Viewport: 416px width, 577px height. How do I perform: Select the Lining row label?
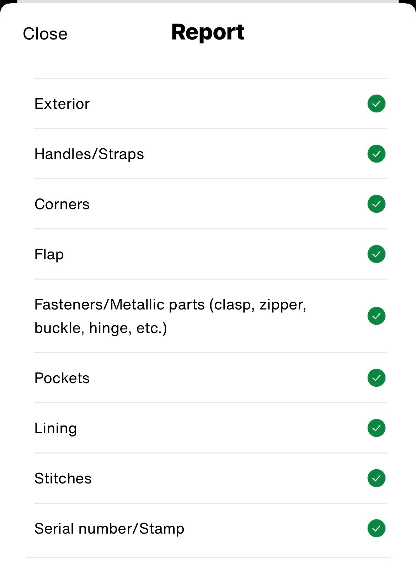tap(56, 428)
